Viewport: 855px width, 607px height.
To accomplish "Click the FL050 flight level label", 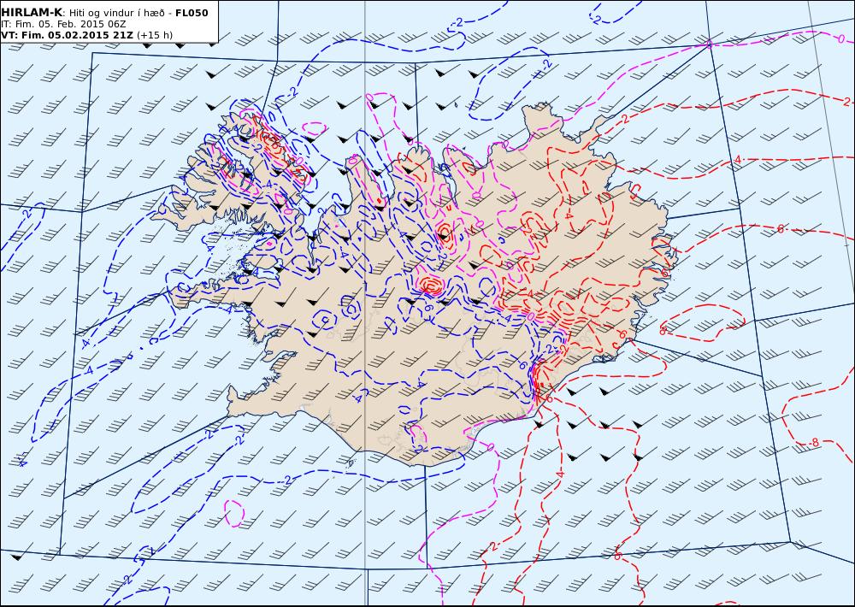I will pos(192,13).
